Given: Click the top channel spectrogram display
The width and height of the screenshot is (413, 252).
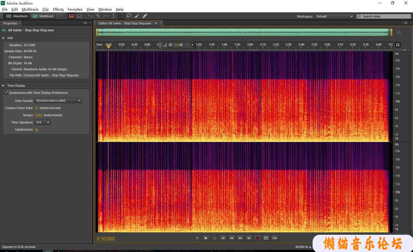Looking at the screenshot, I should click(244, 96).
